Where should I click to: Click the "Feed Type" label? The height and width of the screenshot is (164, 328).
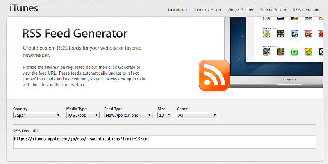pos(114,109)
